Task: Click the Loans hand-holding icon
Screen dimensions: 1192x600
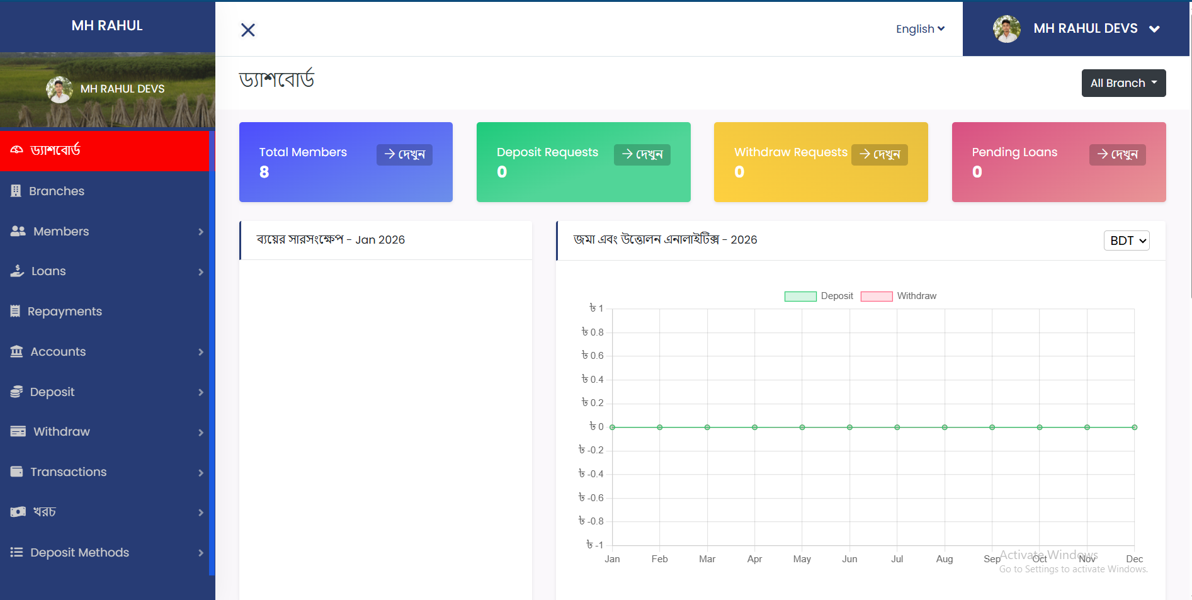Action: coord(17,271)
